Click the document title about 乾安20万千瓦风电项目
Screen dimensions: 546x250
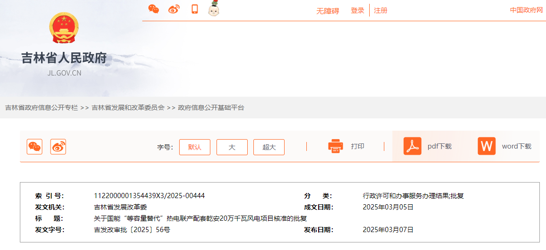pos(200,218)
